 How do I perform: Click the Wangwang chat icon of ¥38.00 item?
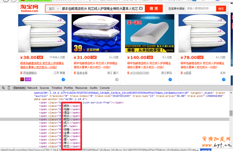63,79
